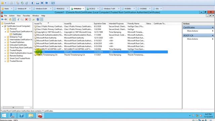Viewport: 215px width, 121px height.
Task: Toggle Show/Hide Action Pane toolbar icon
Action: 42,19
